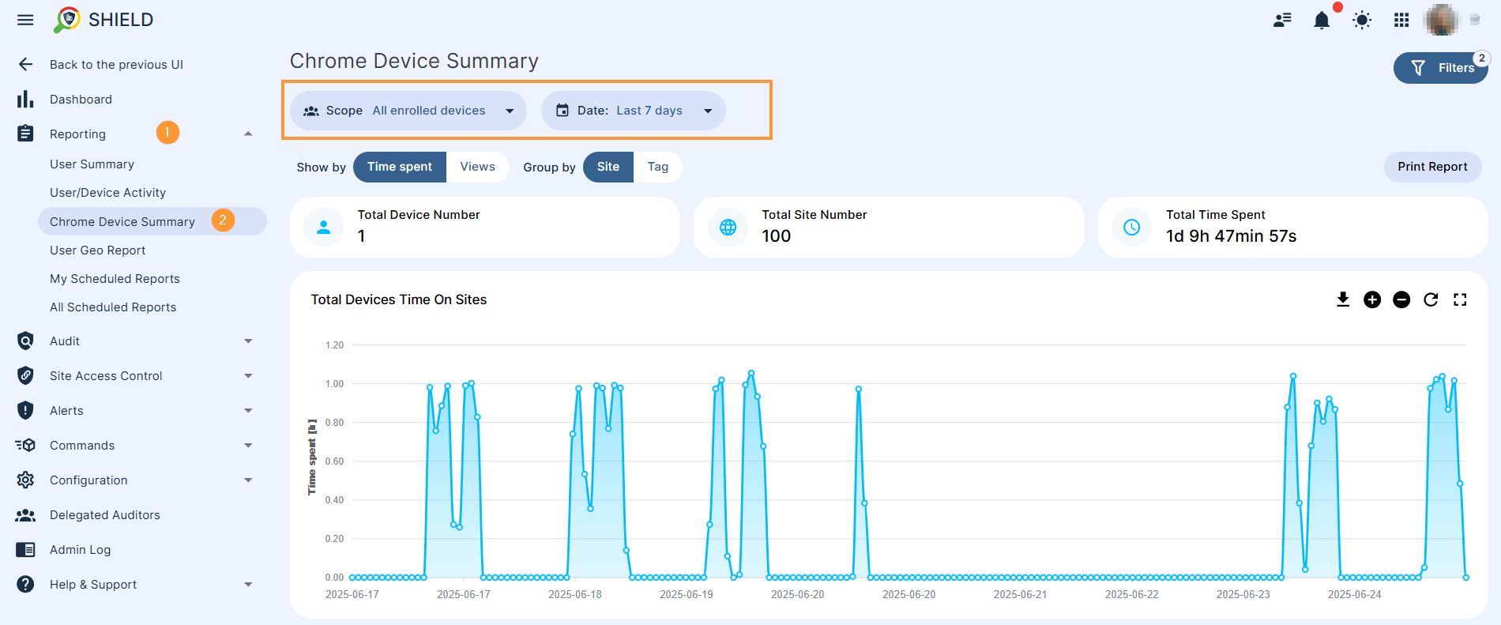Click the chart peak data point on 2025-06-20

858,389
